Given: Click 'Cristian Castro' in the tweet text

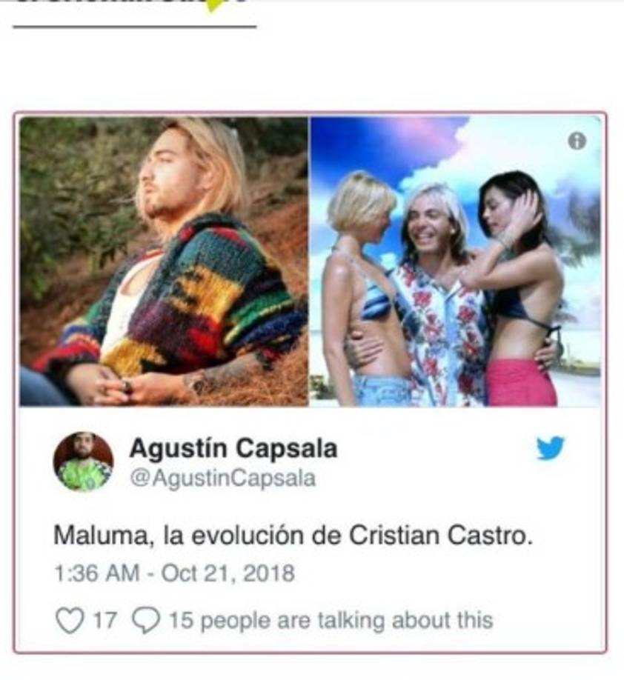Looking at the screenshot, I should point(439,535).
